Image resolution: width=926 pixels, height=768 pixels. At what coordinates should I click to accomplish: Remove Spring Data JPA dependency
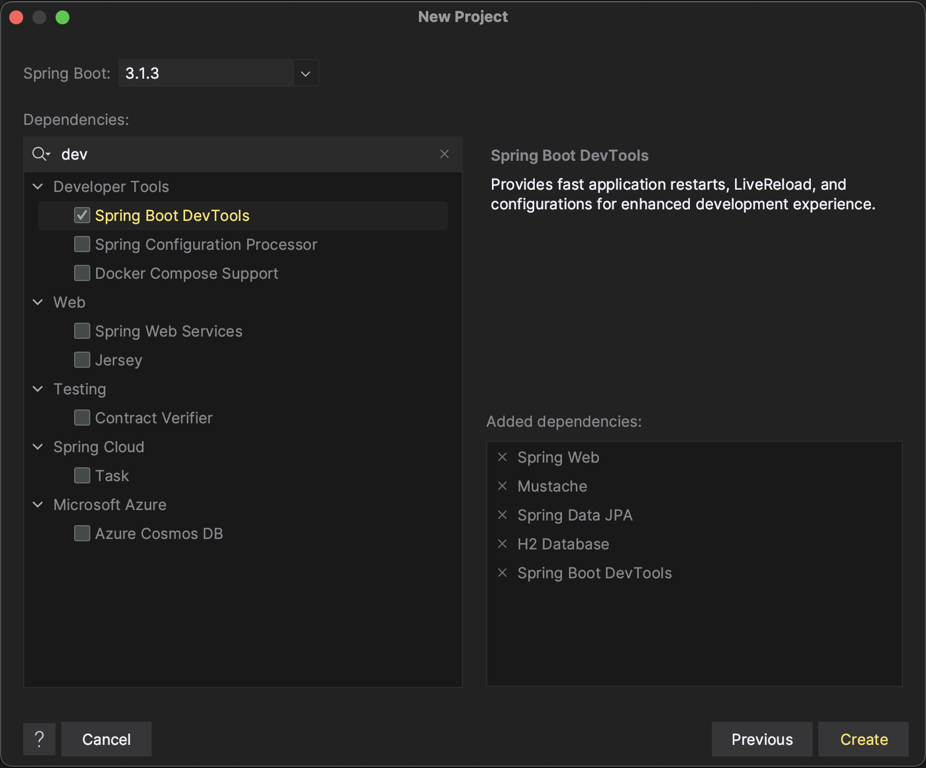pos(502,515)
